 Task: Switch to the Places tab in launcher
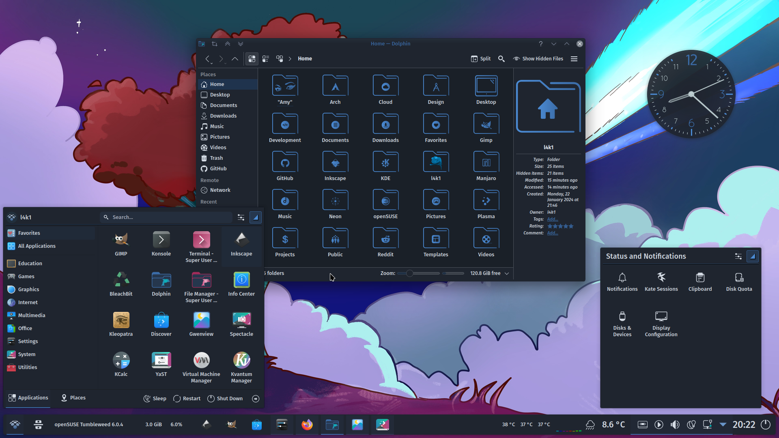coord(73,398)
